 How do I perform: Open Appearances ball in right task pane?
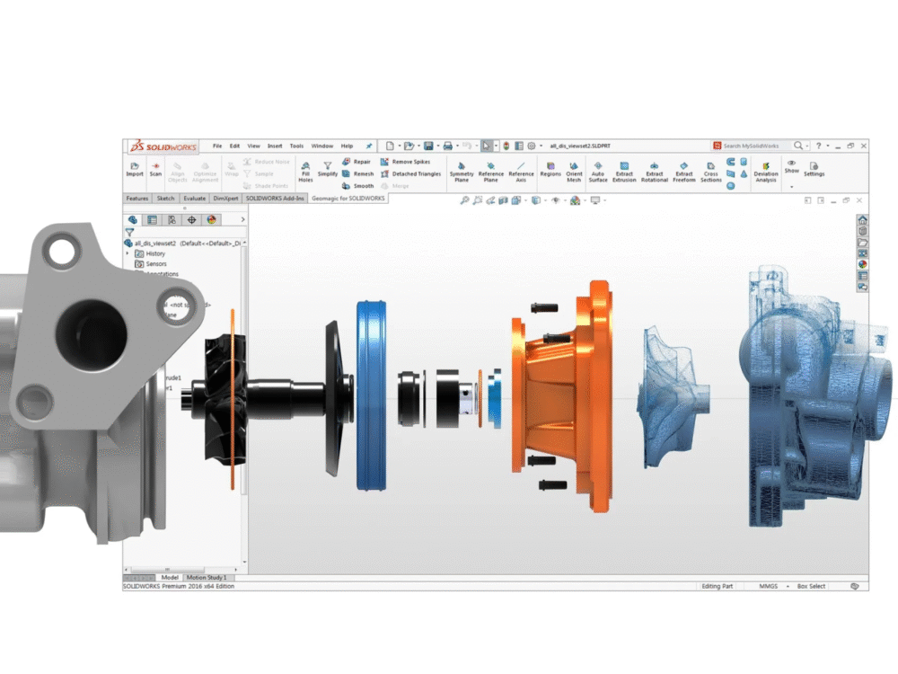point(862,264)
